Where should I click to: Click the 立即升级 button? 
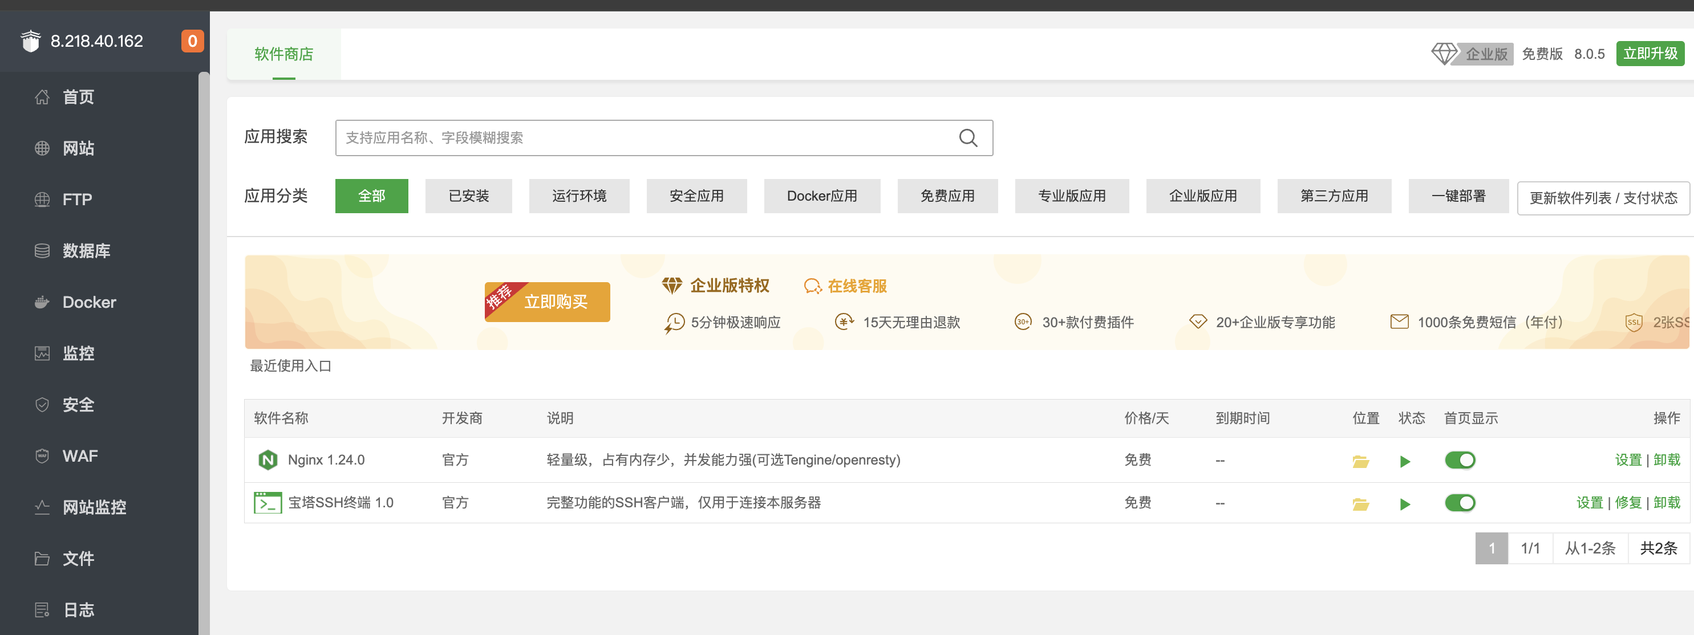click(1651, 54)
